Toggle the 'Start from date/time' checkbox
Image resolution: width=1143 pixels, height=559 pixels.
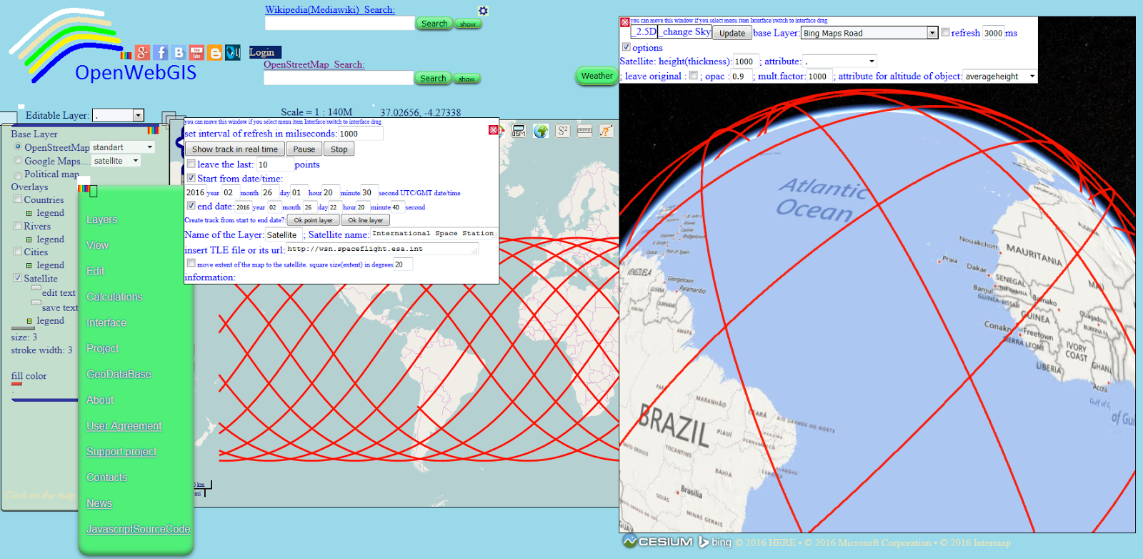click(191, 177)
